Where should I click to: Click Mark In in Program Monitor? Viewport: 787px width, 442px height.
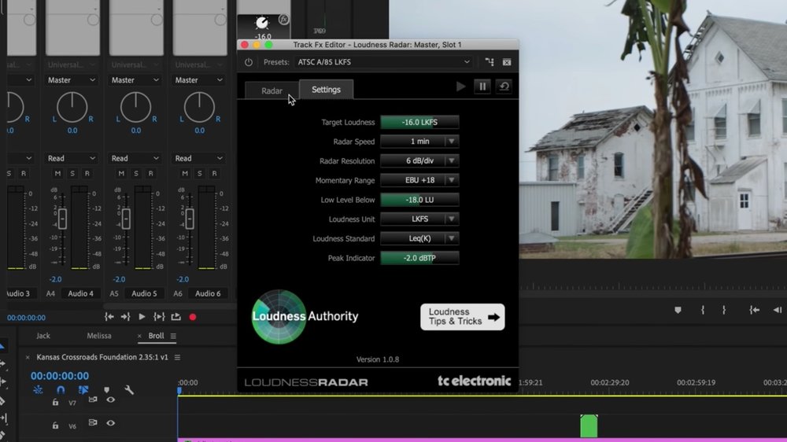pyautogui.click(x=703, y=310)
